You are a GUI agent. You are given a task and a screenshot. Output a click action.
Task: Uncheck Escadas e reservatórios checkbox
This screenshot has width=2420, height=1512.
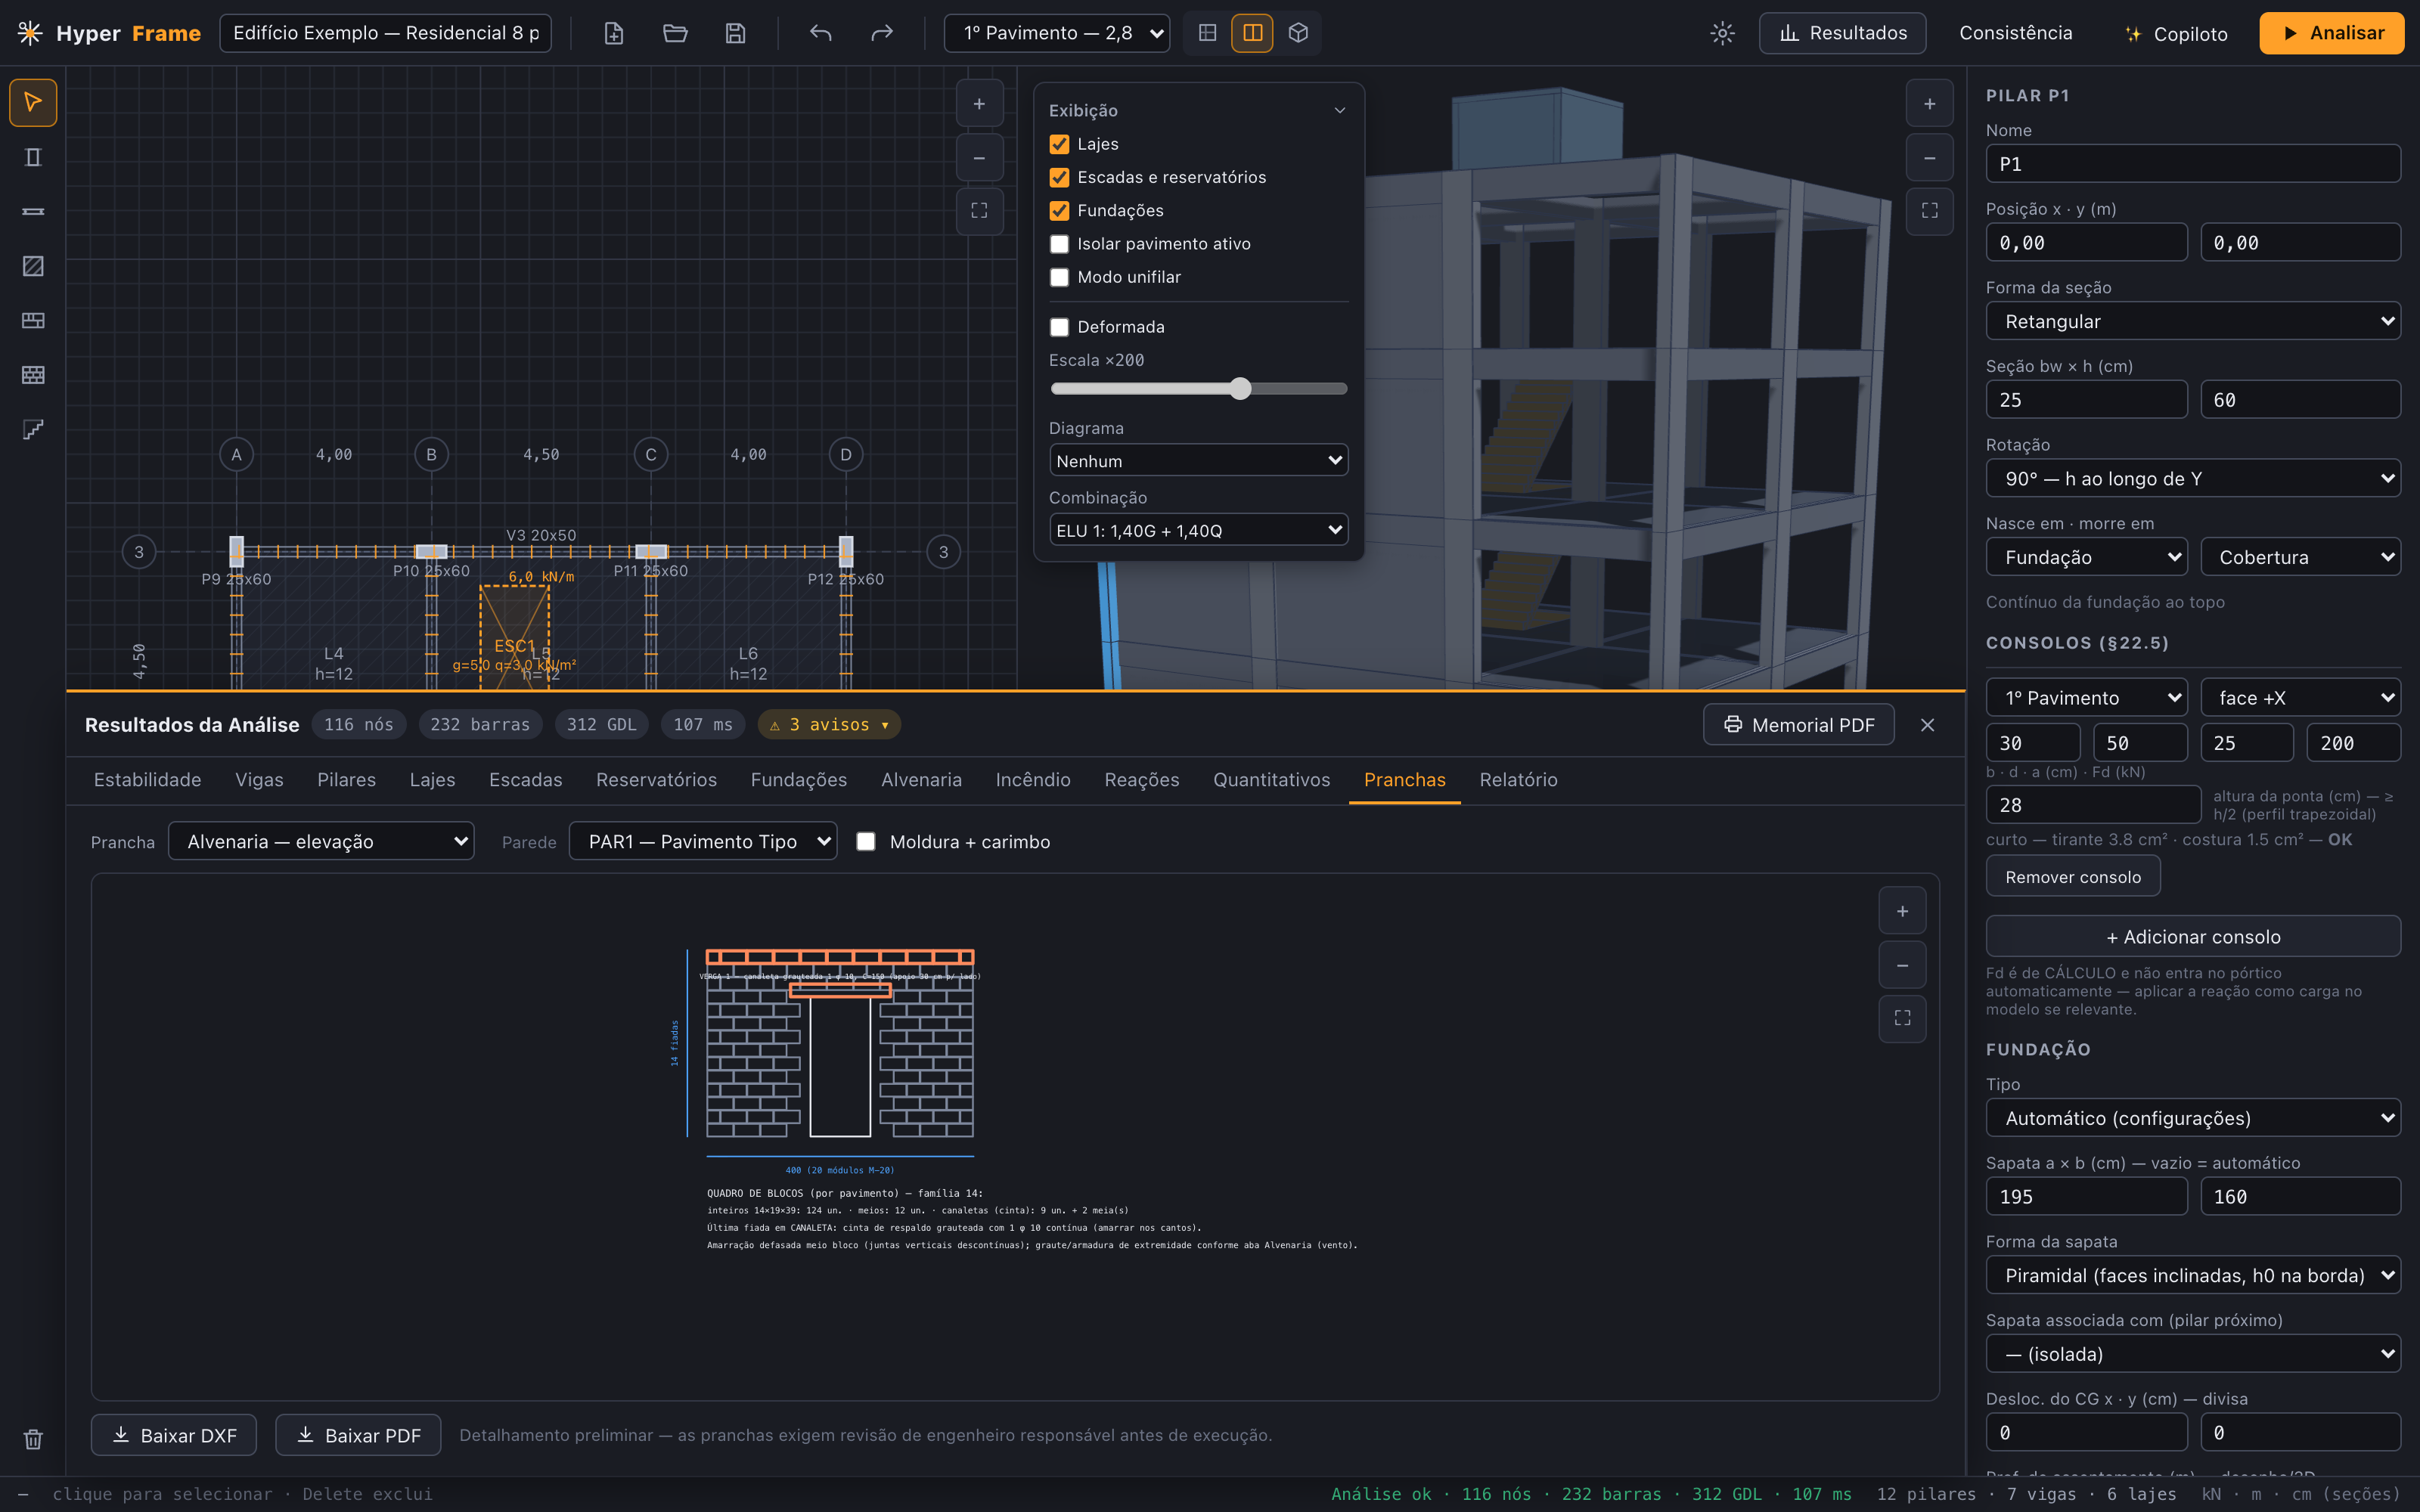click(1059, 177)
